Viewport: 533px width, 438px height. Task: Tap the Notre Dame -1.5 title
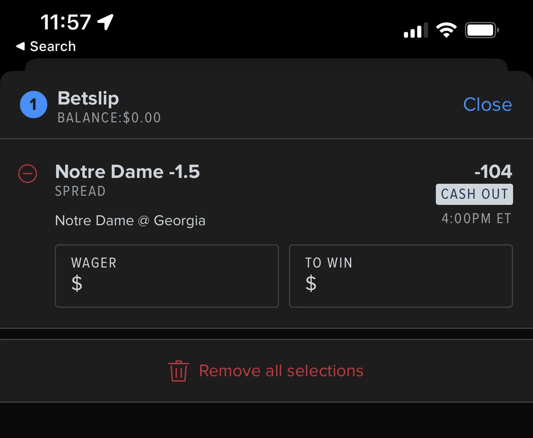click(x=127, y=172)
